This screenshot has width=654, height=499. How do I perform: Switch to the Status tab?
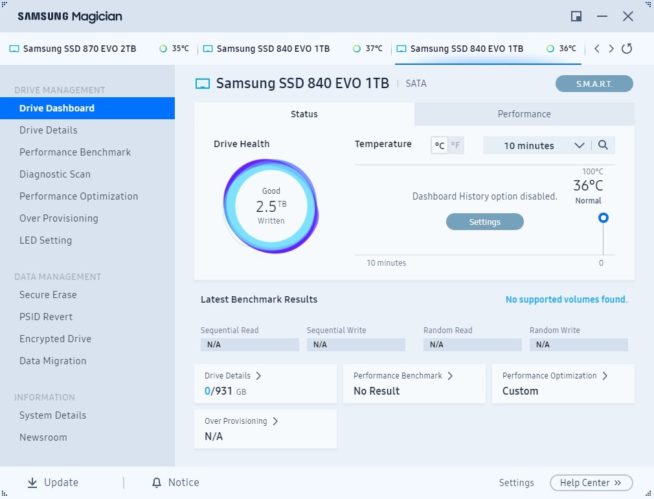pos(304,114)
